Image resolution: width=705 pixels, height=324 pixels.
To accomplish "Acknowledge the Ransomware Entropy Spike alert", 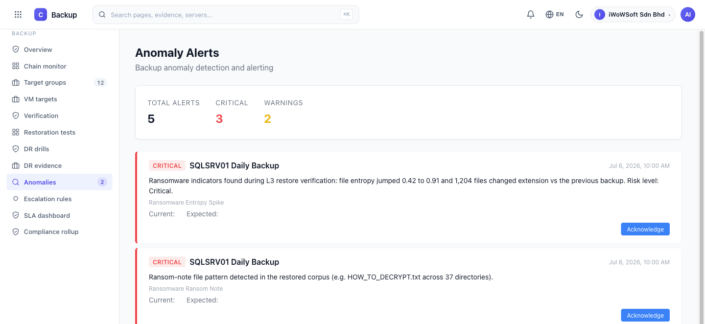I will pyautogui.click(x=645, y=230).
